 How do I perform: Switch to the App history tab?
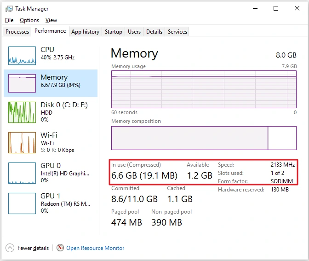coord(85,32)
